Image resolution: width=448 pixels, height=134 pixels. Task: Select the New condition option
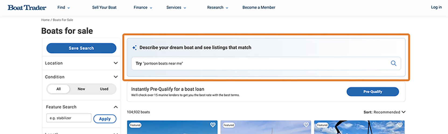click(x=81, y=89)
